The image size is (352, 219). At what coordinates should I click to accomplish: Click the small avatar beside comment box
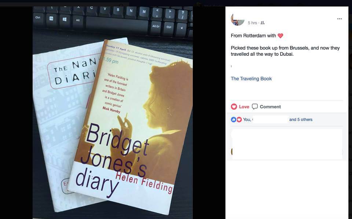pyautogui.click(x=231, y=152)
